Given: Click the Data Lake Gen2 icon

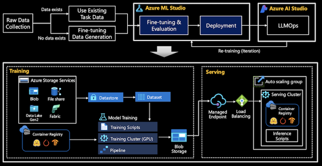Looking at the screenshot, I should (34, 109).
